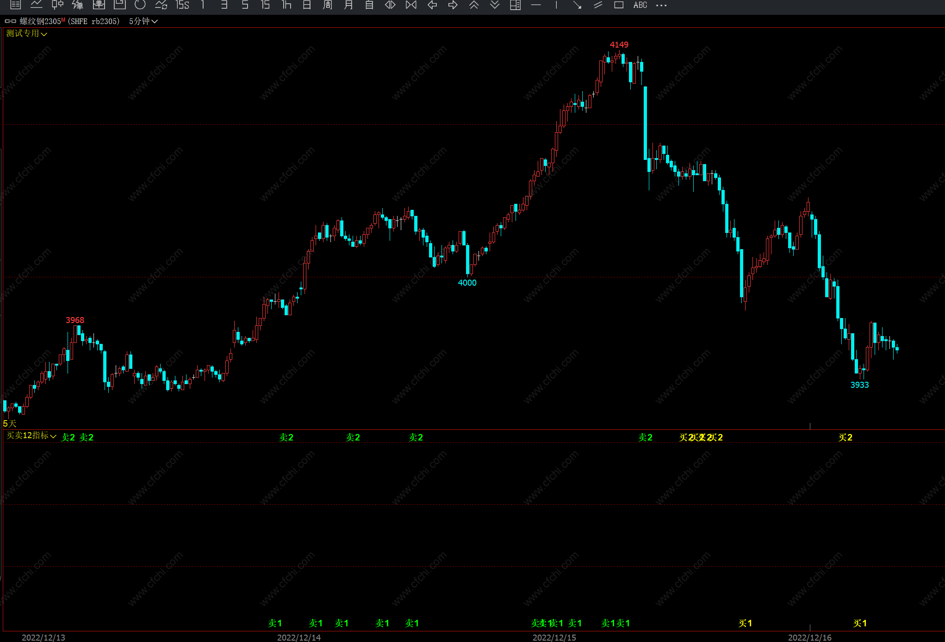Open the 买卖12指标 indicator dropdown
945x642 pixels.
point(31,435)
